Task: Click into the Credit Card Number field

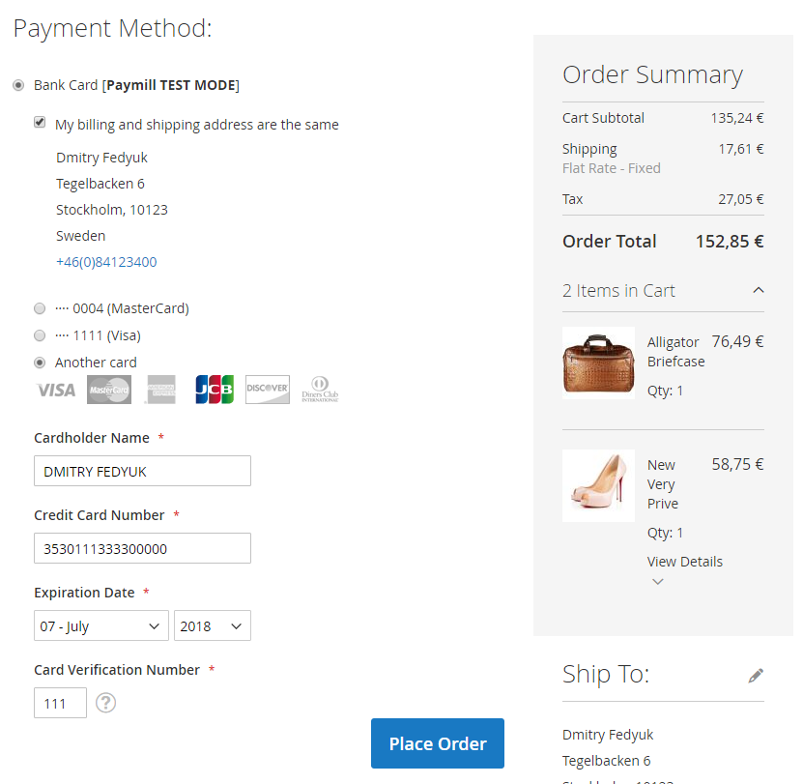Action: (142, 548)
